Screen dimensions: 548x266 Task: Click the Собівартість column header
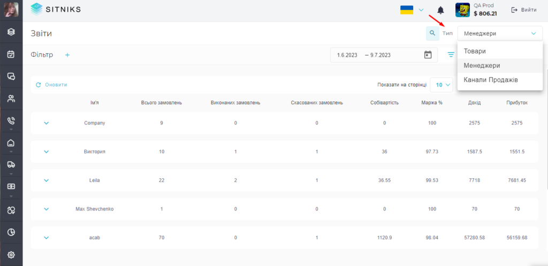(x=384, y=103)
